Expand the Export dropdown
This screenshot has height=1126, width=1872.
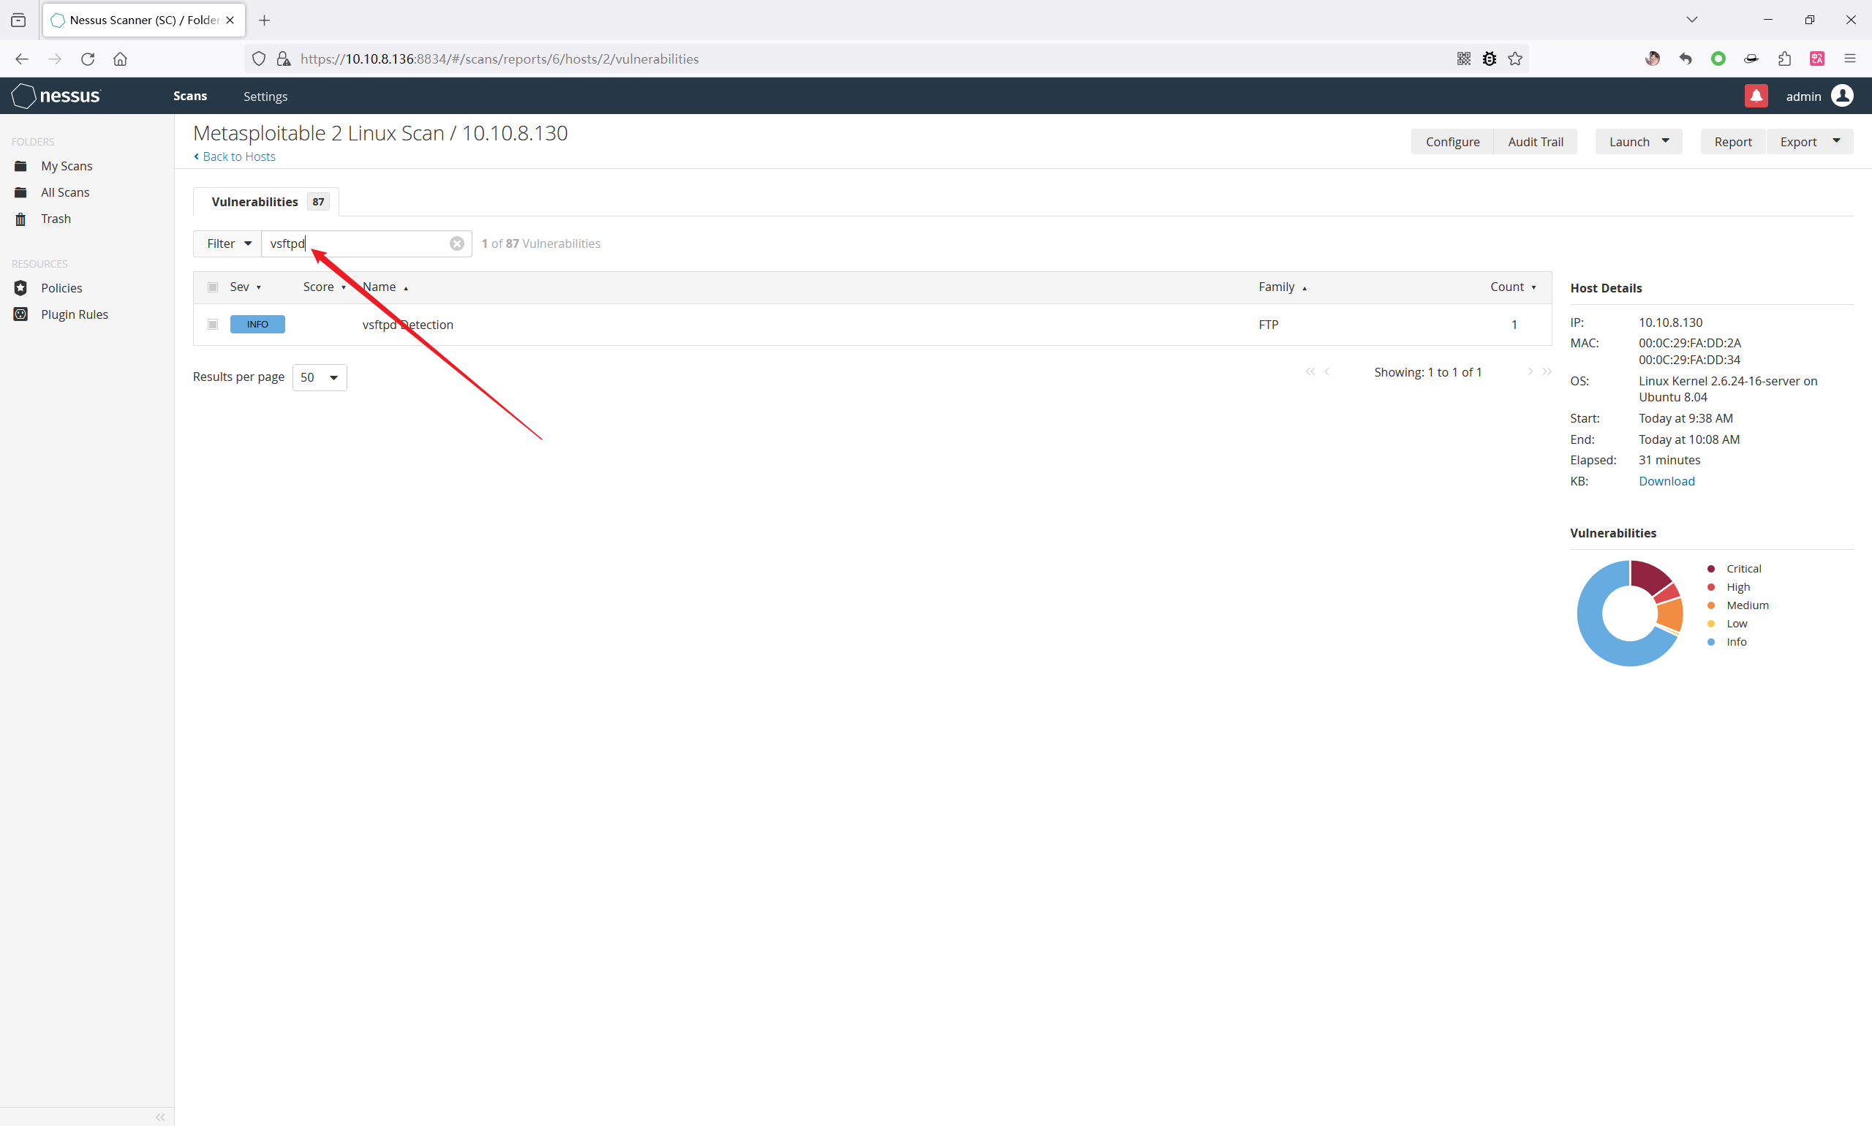point(1809,142)
